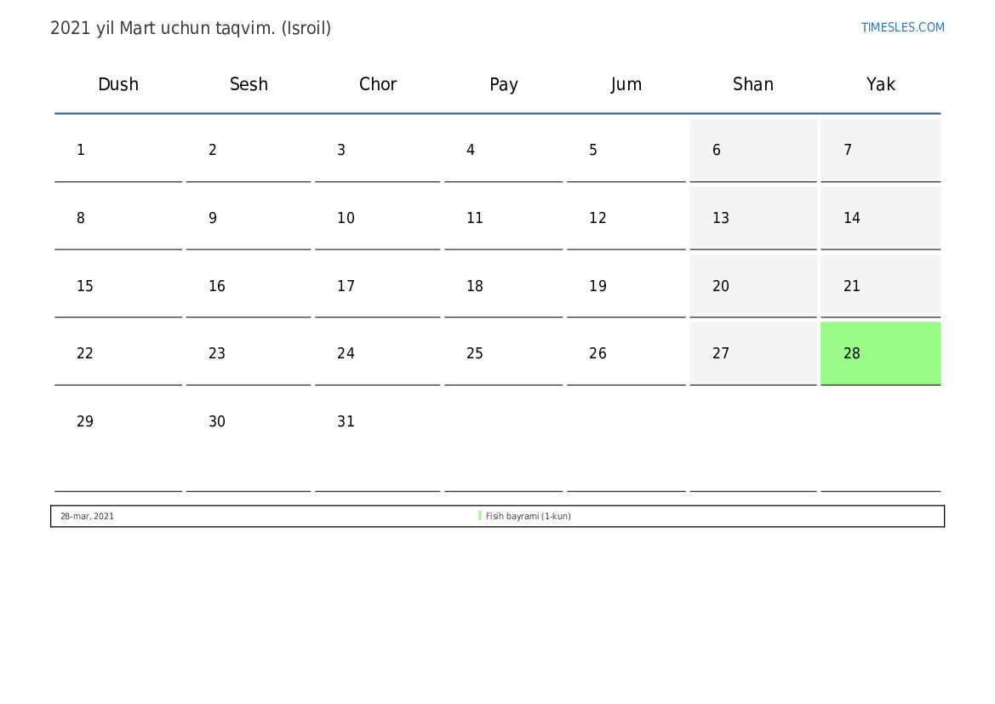
Task: Click the '28-mar, 2021' date in legend
Action: 87,516
